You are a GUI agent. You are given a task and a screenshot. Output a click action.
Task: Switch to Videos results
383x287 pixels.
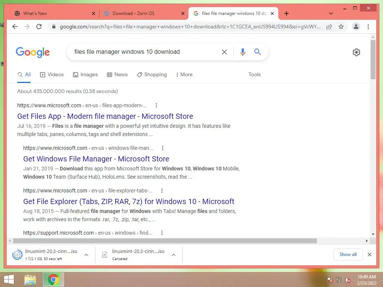(x=52, y=74)
